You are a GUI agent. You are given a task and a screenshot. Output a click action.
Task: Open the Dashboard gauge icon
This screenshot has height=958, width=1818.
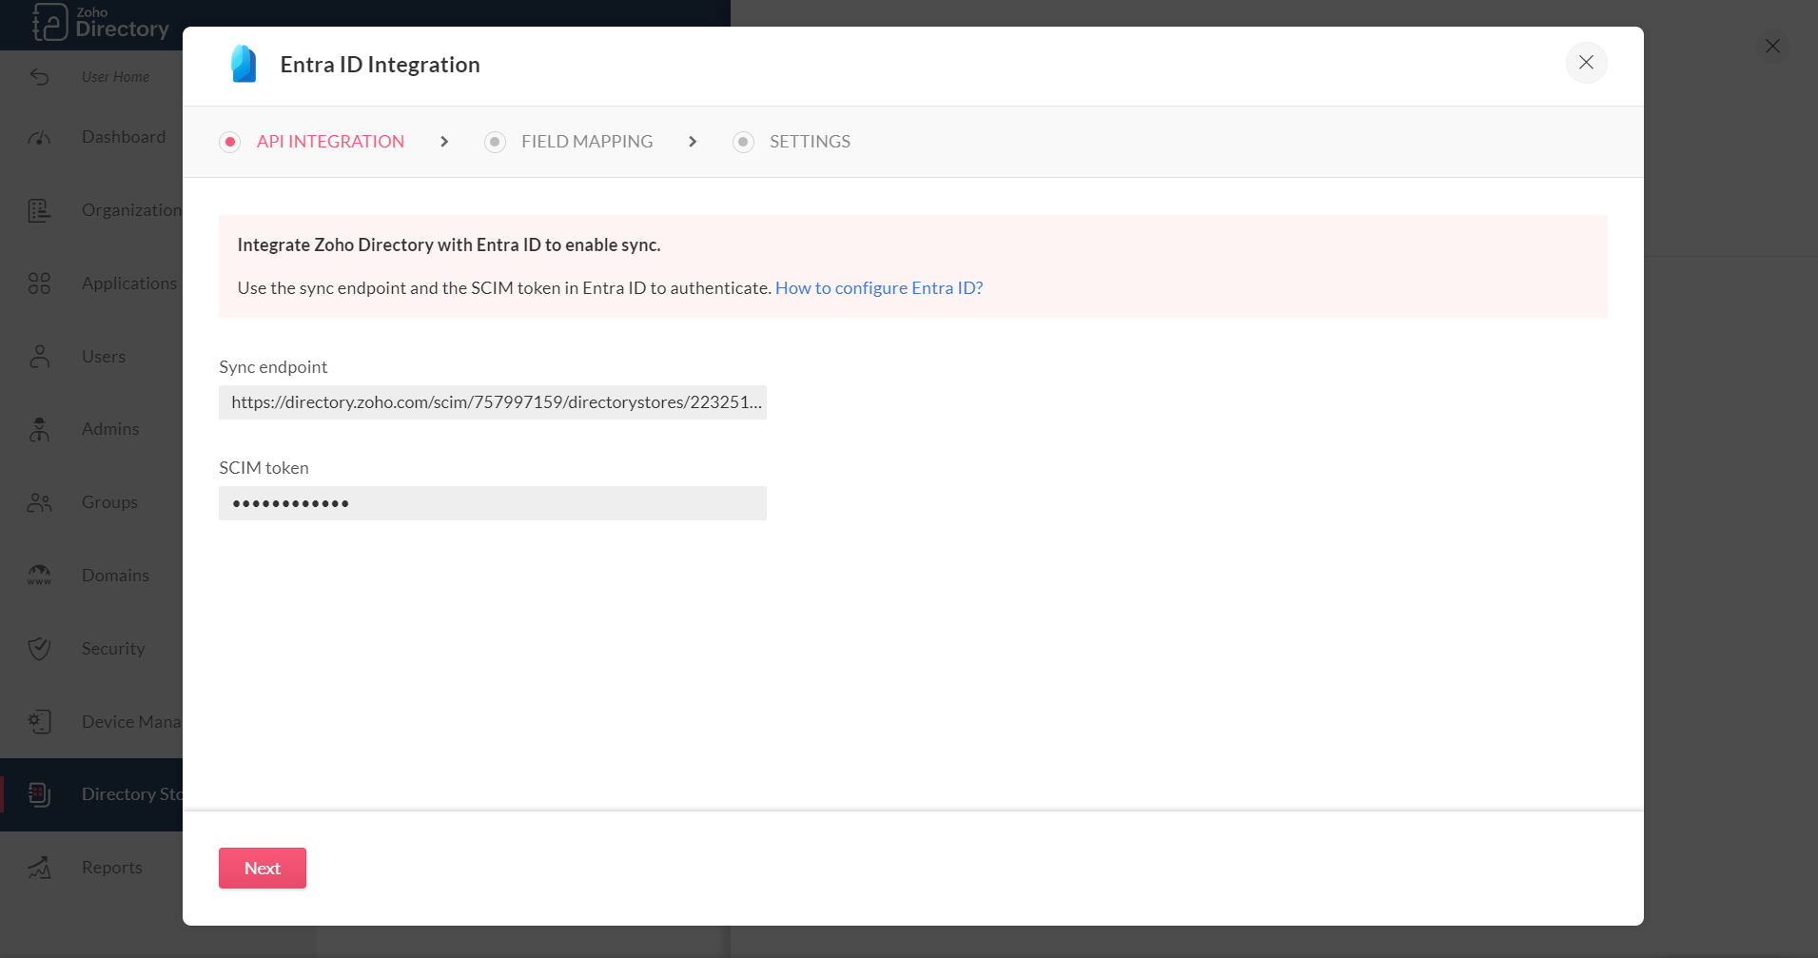(39, 138)
